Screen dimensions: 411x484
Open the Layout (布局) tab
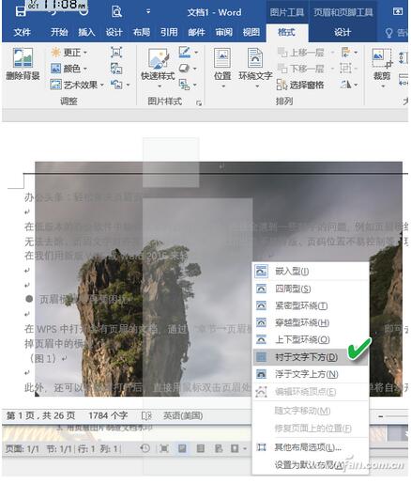142,32
